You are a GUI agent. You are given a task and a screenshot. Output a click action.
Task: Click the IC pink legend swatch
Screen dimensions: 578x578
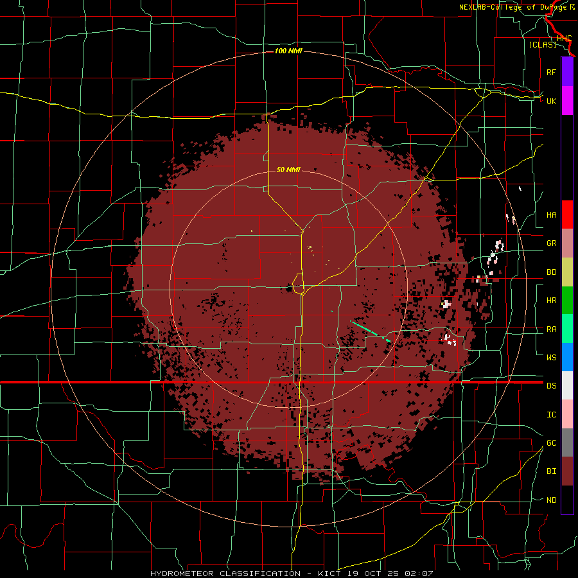pyautogui.click(x=567, y=414)
